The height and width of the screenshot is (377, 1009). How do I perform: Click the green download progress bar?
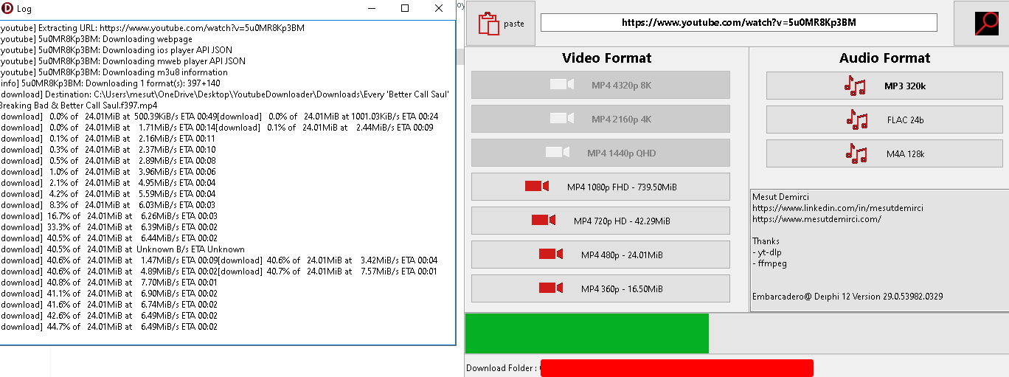586,333
